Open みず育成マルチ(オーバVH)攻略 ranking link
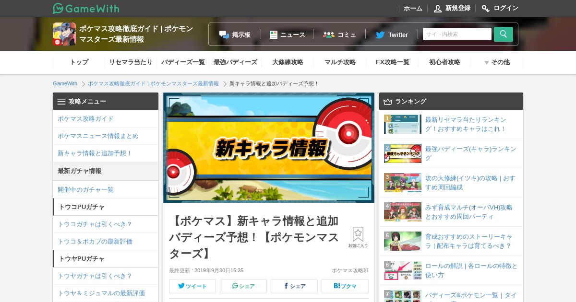The width and height of the screenshot is (576, 302). click(469, 212)
